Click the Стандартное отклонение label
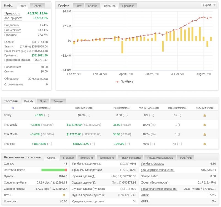Image resolution: width=221 pixels, height=207 pixels. pyautogui.click(x=158, y=170)
